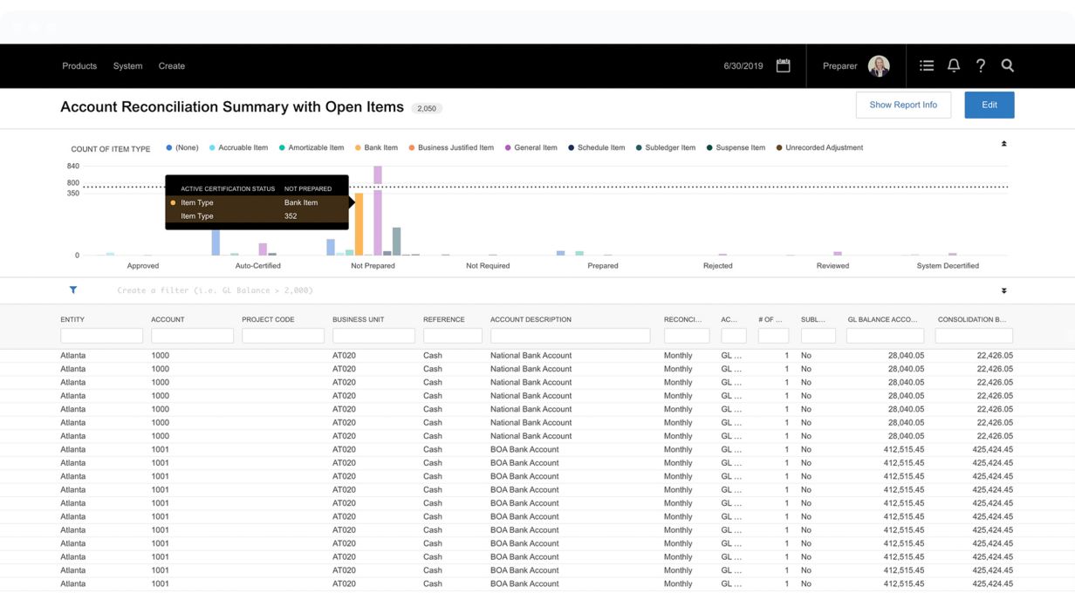The width and height of the screenshot is (1075, 593).
Task: Click the Show Report Info button
Action: click(x=903, y=105)
